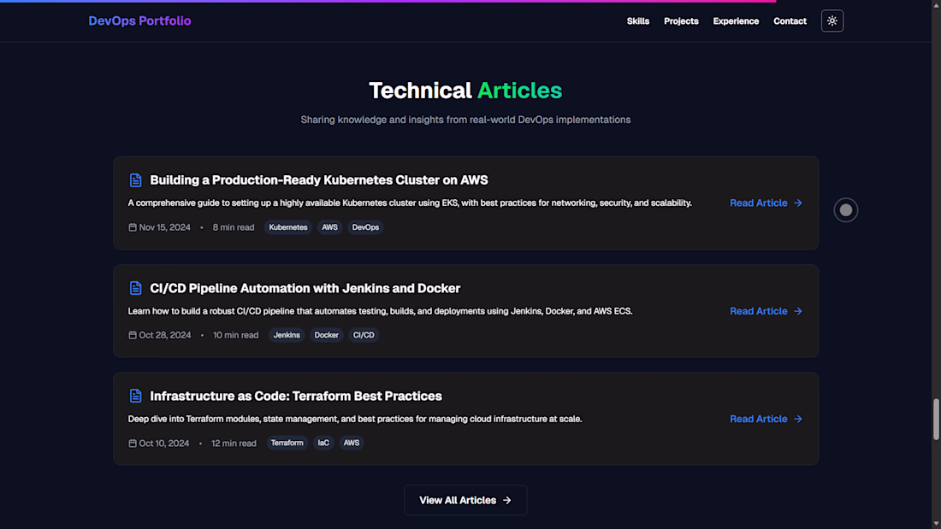941x529 pixels.
Task: Click the Technical Articles heading
Action: [x=465, y=91]
